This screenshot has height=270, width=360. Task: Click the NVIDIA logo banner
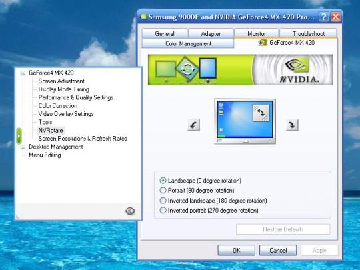(x=240, y=70)
